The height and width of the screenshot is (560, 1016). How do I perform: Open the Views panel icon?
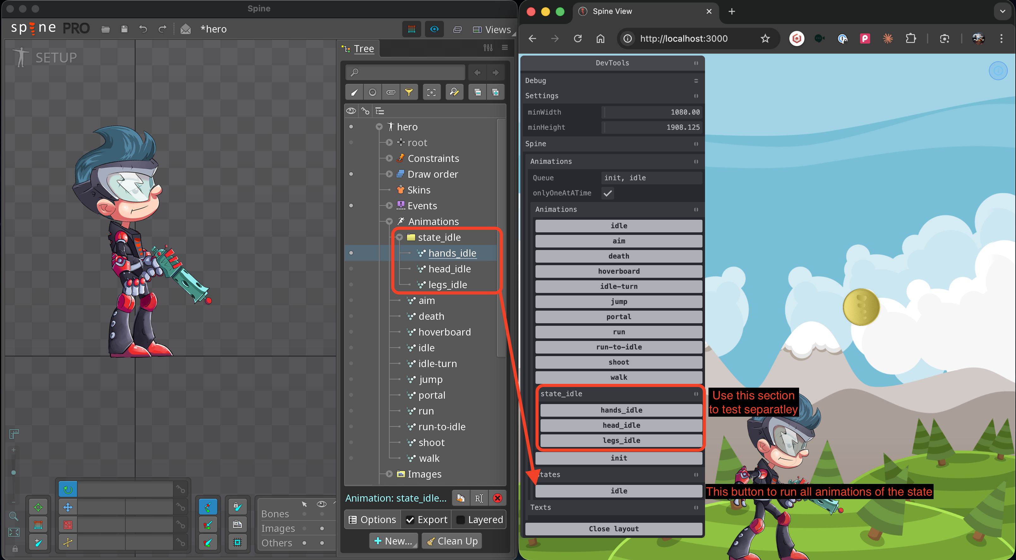coord(477,29)
